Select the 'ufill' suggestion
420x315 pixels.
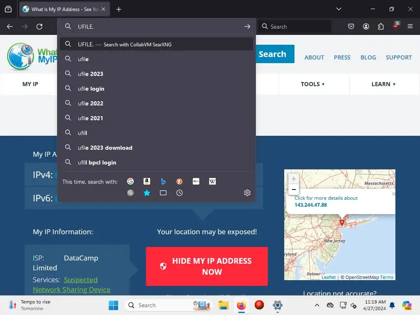(156, 133)
